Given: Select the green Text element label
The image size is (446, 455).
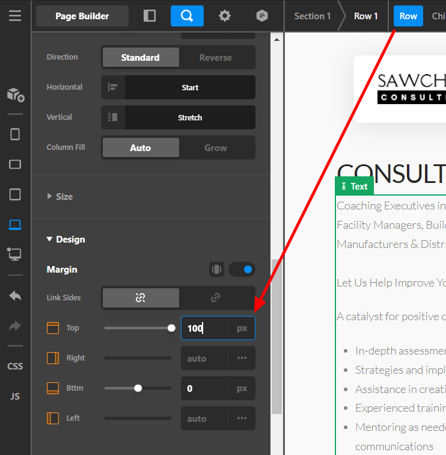Looking at the screenshot, I should [x=354, y=186].
